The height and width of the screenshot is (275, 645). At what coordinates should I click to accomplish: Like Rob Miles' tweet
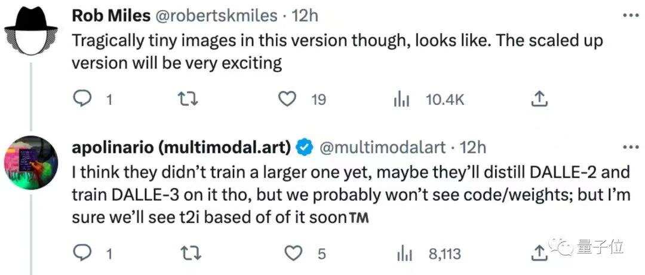pyautogui.click(x=291, y=100)
